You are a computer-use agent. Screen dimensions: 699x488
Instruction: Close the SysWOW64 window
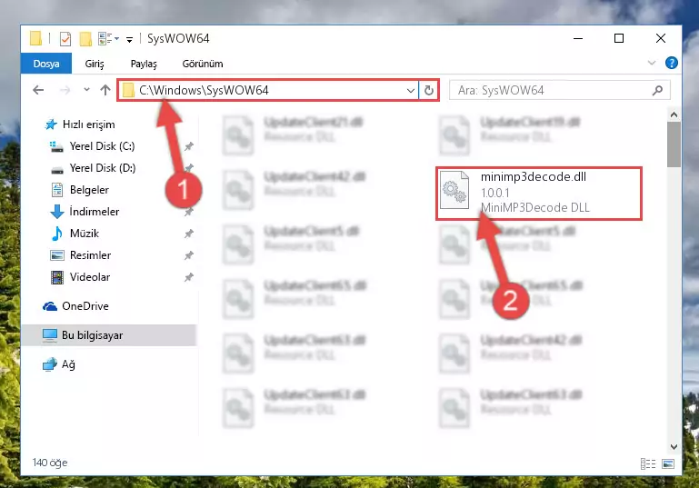pos(661,39)
